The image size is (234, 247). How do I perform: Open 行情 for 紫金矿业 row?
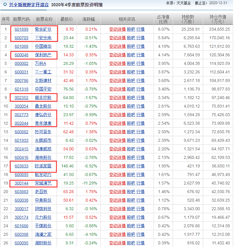pos(141,29)
